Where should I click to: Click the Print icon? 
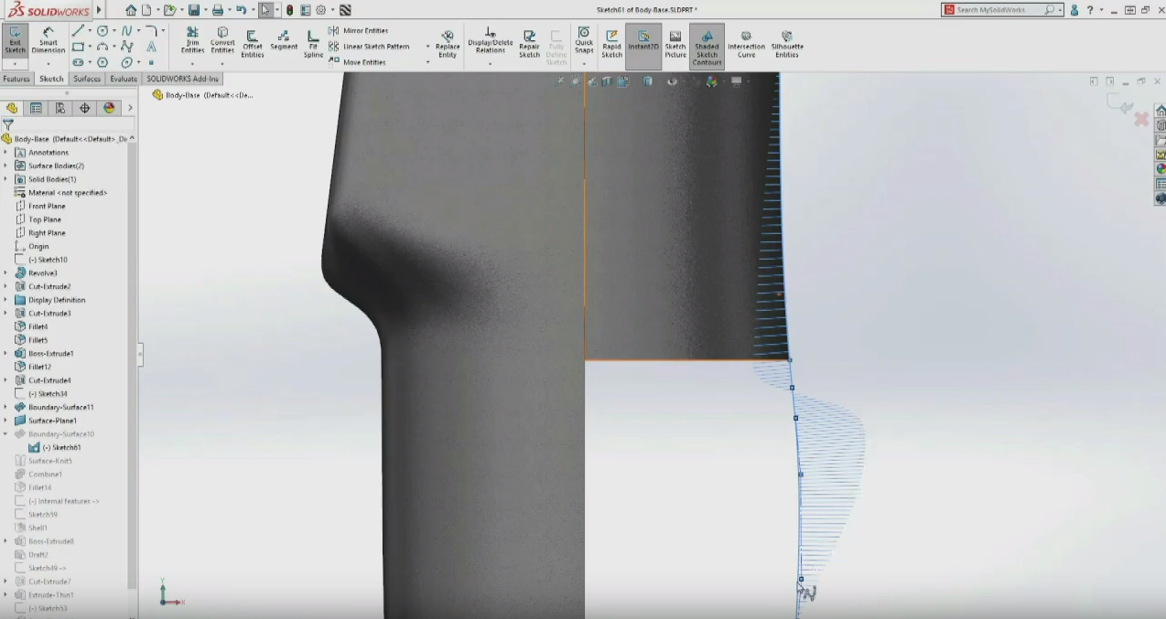218,10
